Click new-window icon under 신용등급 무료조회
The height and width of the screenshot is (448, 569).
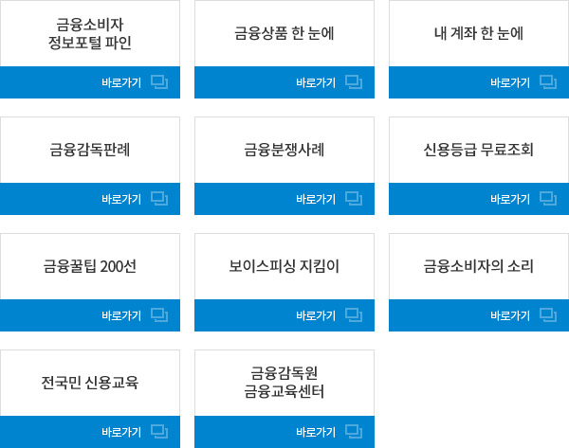tap(548, 199)
